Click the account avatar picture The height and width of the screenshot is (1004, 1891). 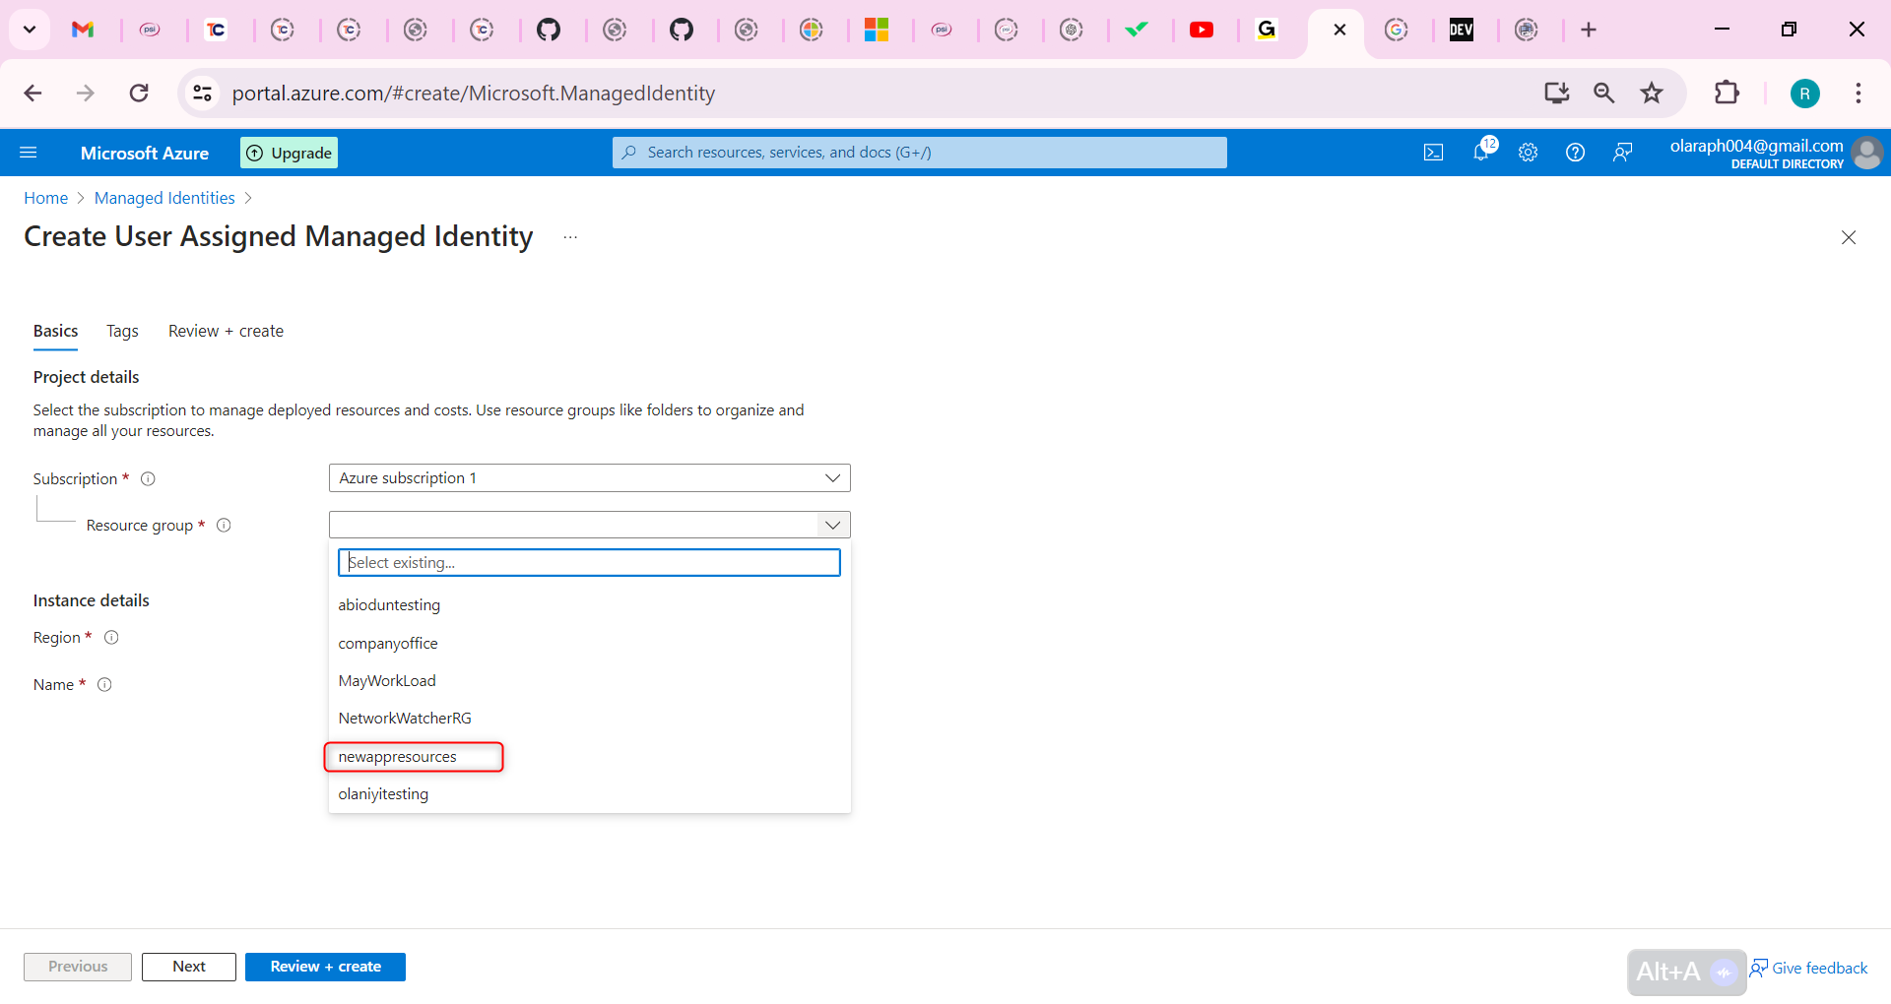point(1866,153)
